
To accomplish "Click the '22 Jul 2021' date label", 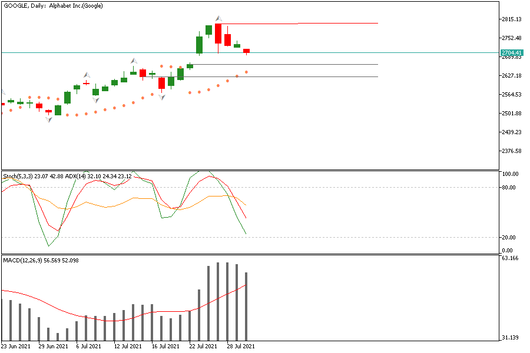I will click(203, 347).
